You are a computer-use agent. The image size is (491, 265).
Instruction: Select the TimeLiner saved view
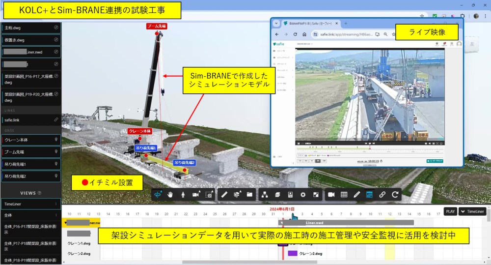pyautogui.click(x=30, y=204)
